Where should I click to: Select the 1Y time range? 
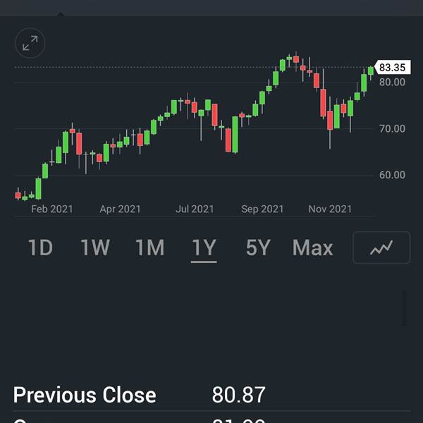pos(204,247)
